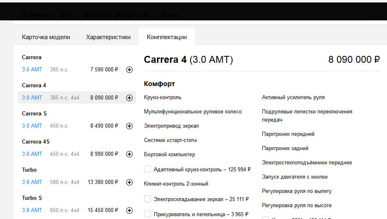Click 911 in the breadcrumb
The height and width of the screenshot is (219, 387).
click(66, 15)
